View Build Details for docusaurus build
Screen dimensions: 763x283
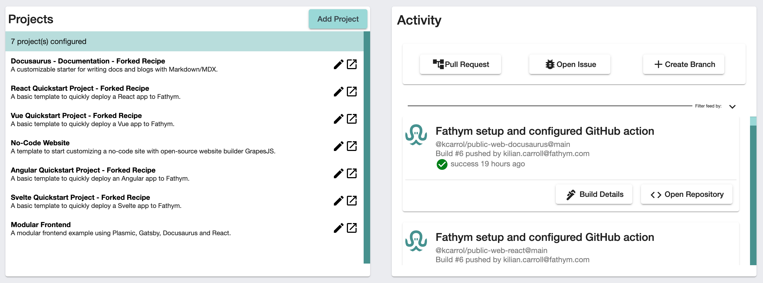pyautogui.click(x=594, y=194)
